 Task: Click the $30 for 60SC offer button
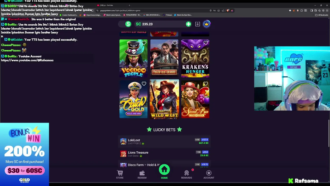(24, 171)
